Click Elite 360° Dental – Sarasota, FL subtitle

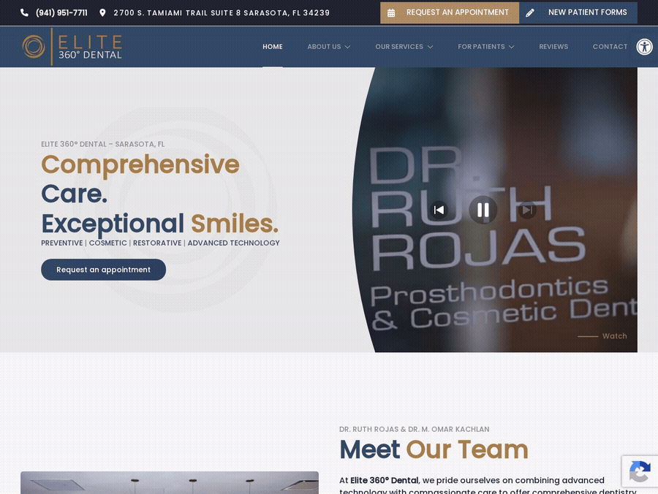[x=103, y=144]
